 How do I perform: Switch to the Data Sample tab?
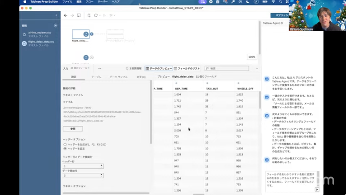click(x=118, y=77)
